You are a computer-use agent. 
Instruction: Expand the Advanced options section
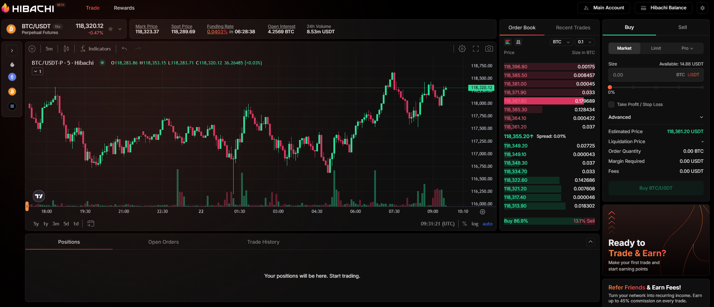656,117
